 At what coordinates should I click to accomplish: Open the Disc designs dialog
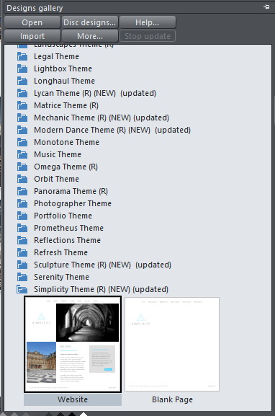[89, 22]
